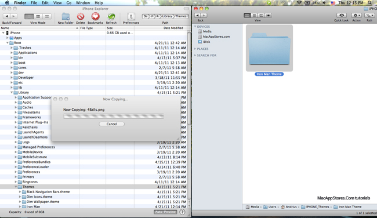Expand the SEARCH FOR sidebar section
The height and width of the screenshot is (218, 377).
[195, 55]
